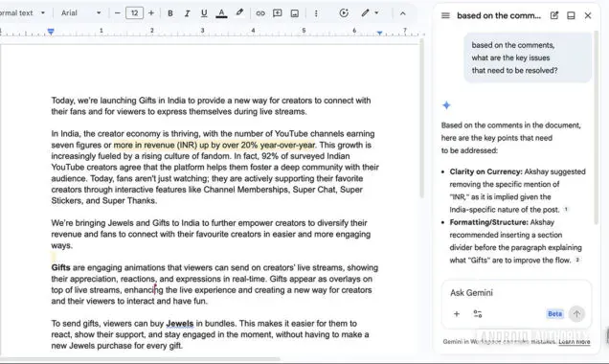Click the Gemini sparkle response icon
Image resolution: width=609 pixels, height=364 pixels.
coord(446,105)
